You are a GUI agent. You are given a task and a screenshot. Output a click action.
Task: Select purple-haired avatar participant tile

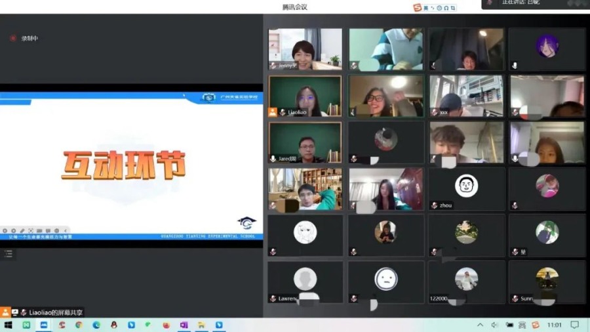point(547,49)
